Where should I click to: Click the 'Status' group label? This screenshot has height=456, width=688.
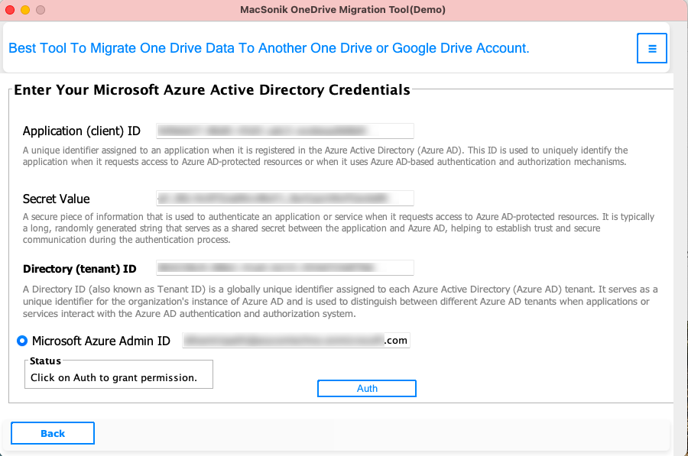[45, 361]
